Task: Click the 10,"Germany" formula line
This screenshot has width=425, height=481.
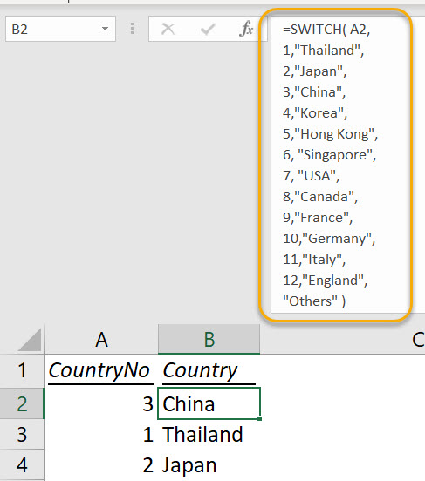Action: [x=329, y=239]
